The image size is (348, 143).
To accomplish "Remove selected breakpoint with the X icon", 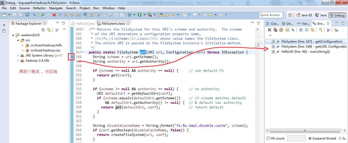I will coord(269,30).
